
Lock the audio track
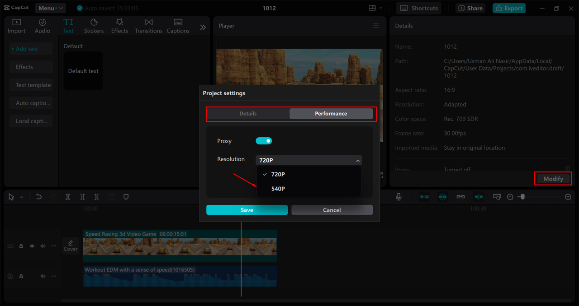21,276
